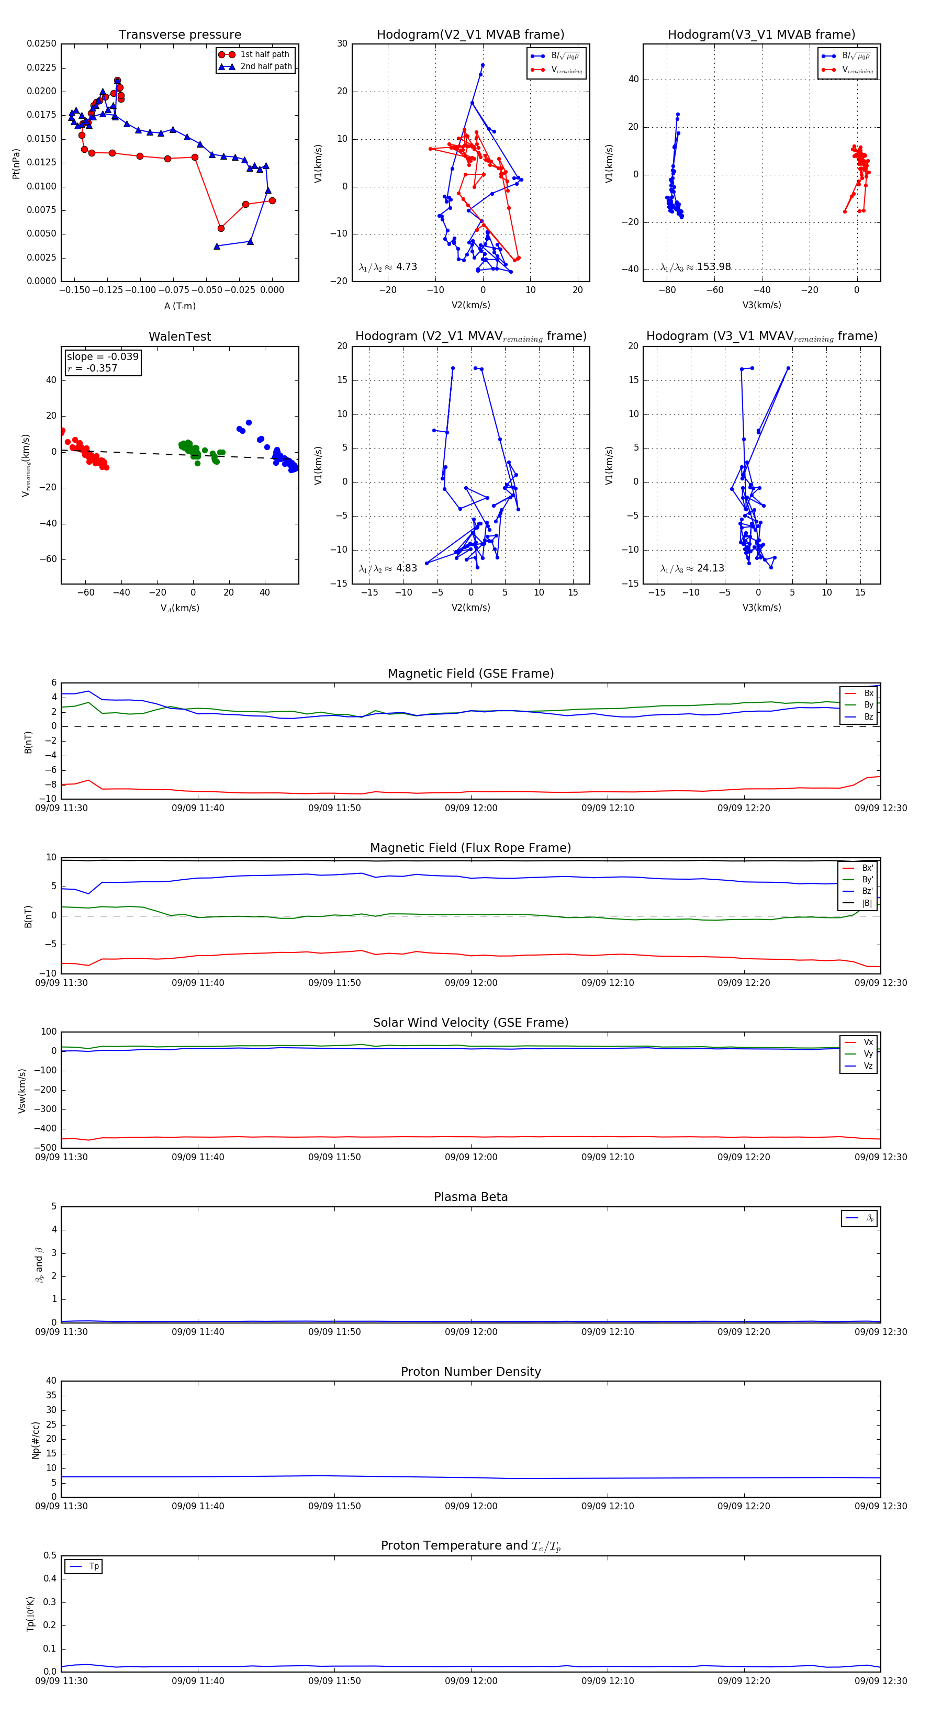
Task: Click the "Transverse pressure" plot title
Action: point(180,35)
